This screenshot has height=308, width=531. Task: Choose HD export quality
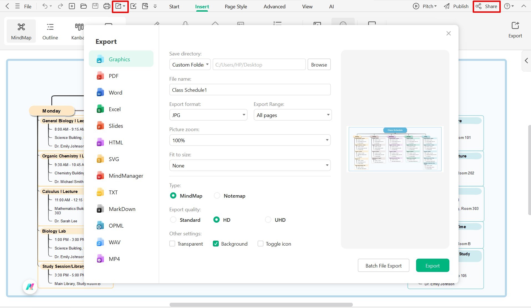pyautogui.click(x=217, y=220)
